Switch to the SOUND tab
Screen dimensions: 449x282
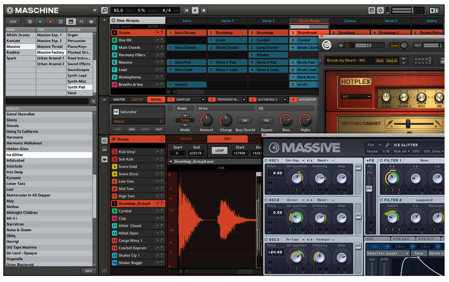click(x=157, y=100)
